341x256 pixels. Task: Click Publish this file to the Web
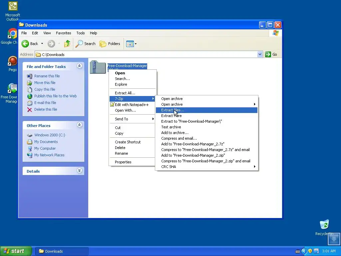point(56,96)
